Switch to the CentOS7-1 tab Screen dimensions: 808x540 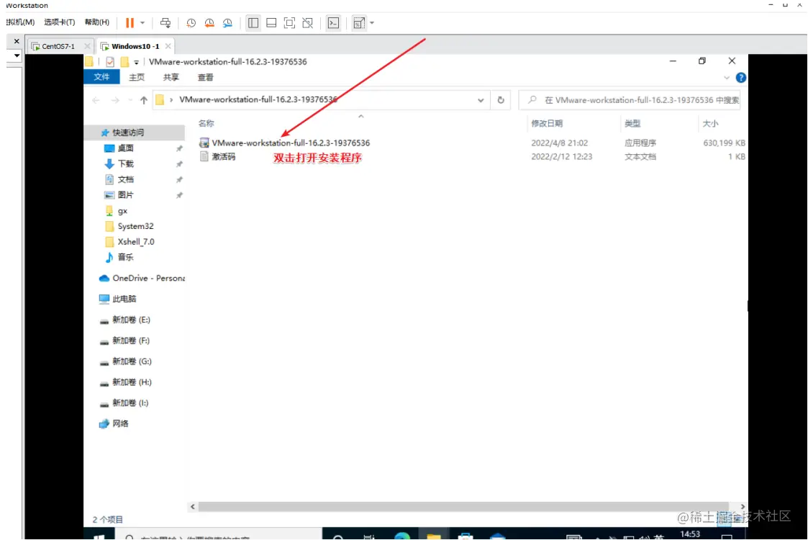(x=58, y=46)
